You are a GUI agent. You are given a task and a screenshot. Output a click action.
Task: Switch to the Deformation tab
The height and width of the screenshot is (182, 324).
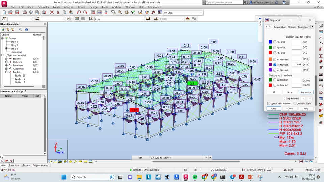280,27
